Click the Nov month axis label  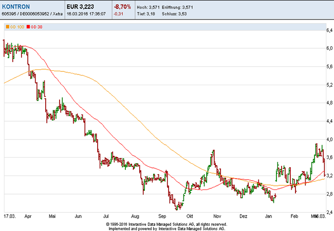point(217,216)
